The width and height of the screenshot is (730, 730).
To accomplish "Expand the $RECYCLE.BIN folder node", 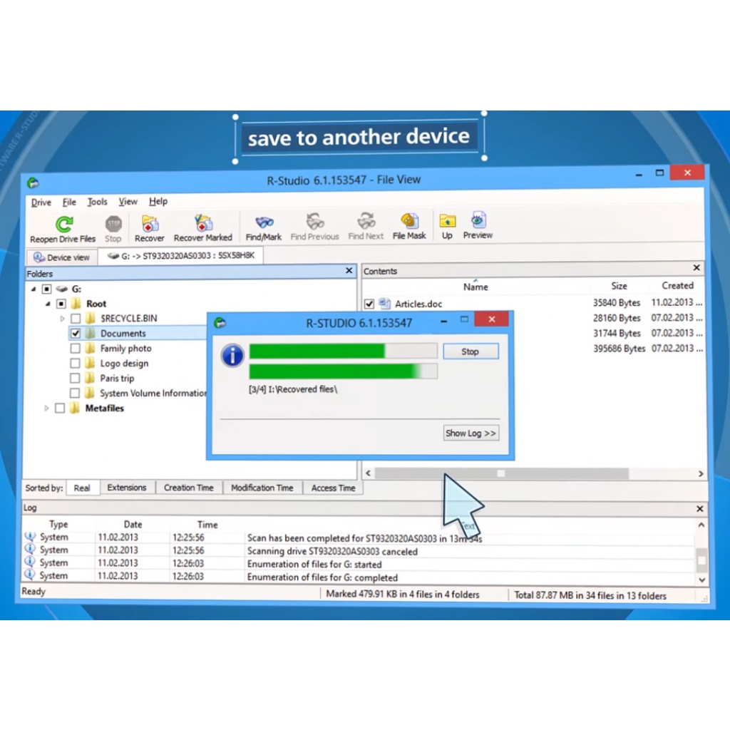I will coord(62,319).
